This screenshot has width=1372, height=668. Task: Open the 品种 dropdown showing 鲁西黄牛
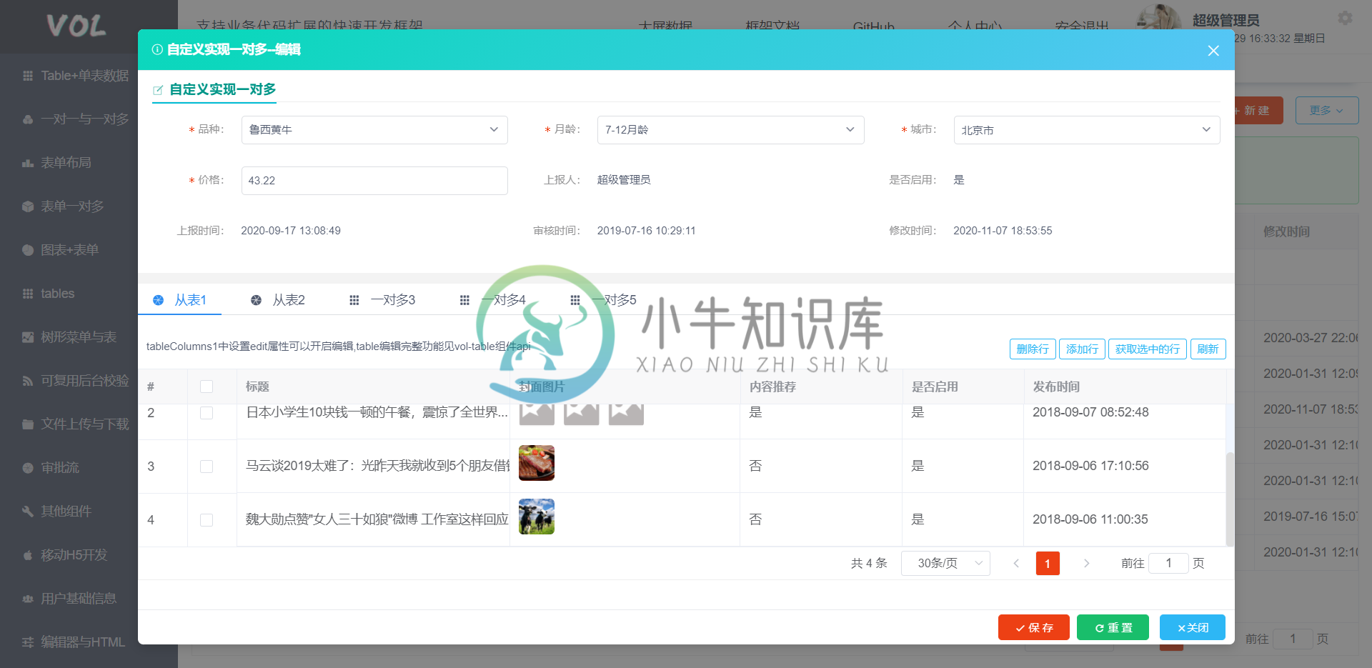pos(374,130)
